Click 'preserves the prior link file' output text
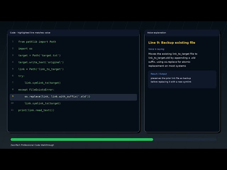Viewport: 227px width, 170px height. 171,80
